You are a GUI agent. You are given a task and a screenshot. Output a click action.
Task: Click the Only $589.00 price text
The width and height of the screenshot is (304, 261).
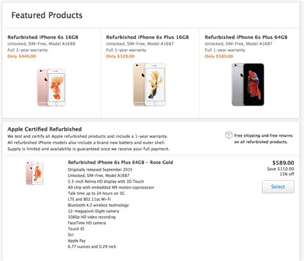[x=219, y=56]
